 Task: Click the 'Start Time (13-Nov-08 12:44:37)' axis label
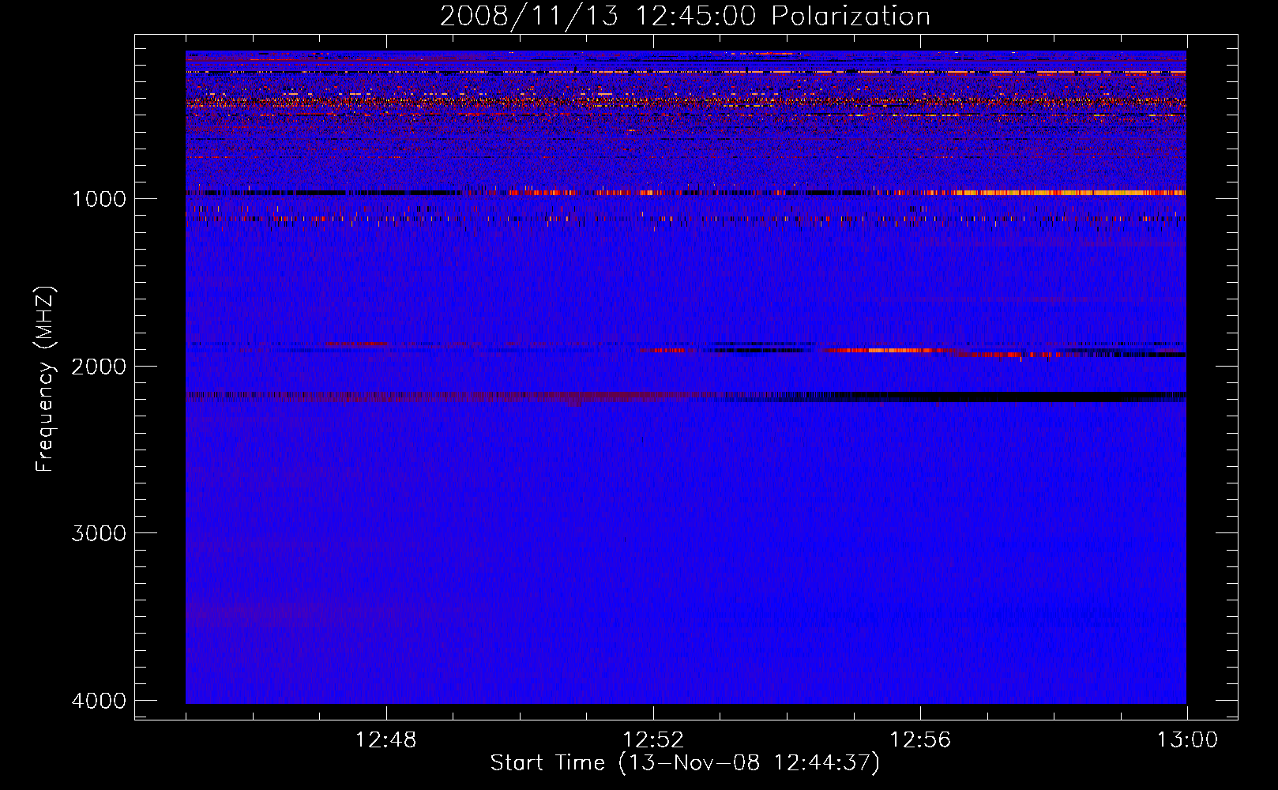[x=685, y=763]
